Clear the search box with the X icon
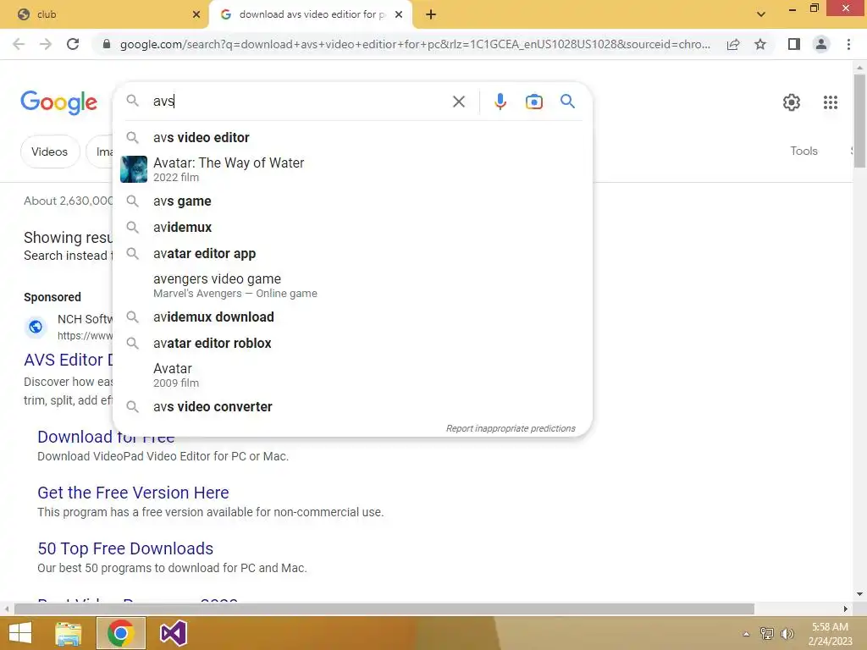Viewport: 867px width, 650px height. (458, 102)
